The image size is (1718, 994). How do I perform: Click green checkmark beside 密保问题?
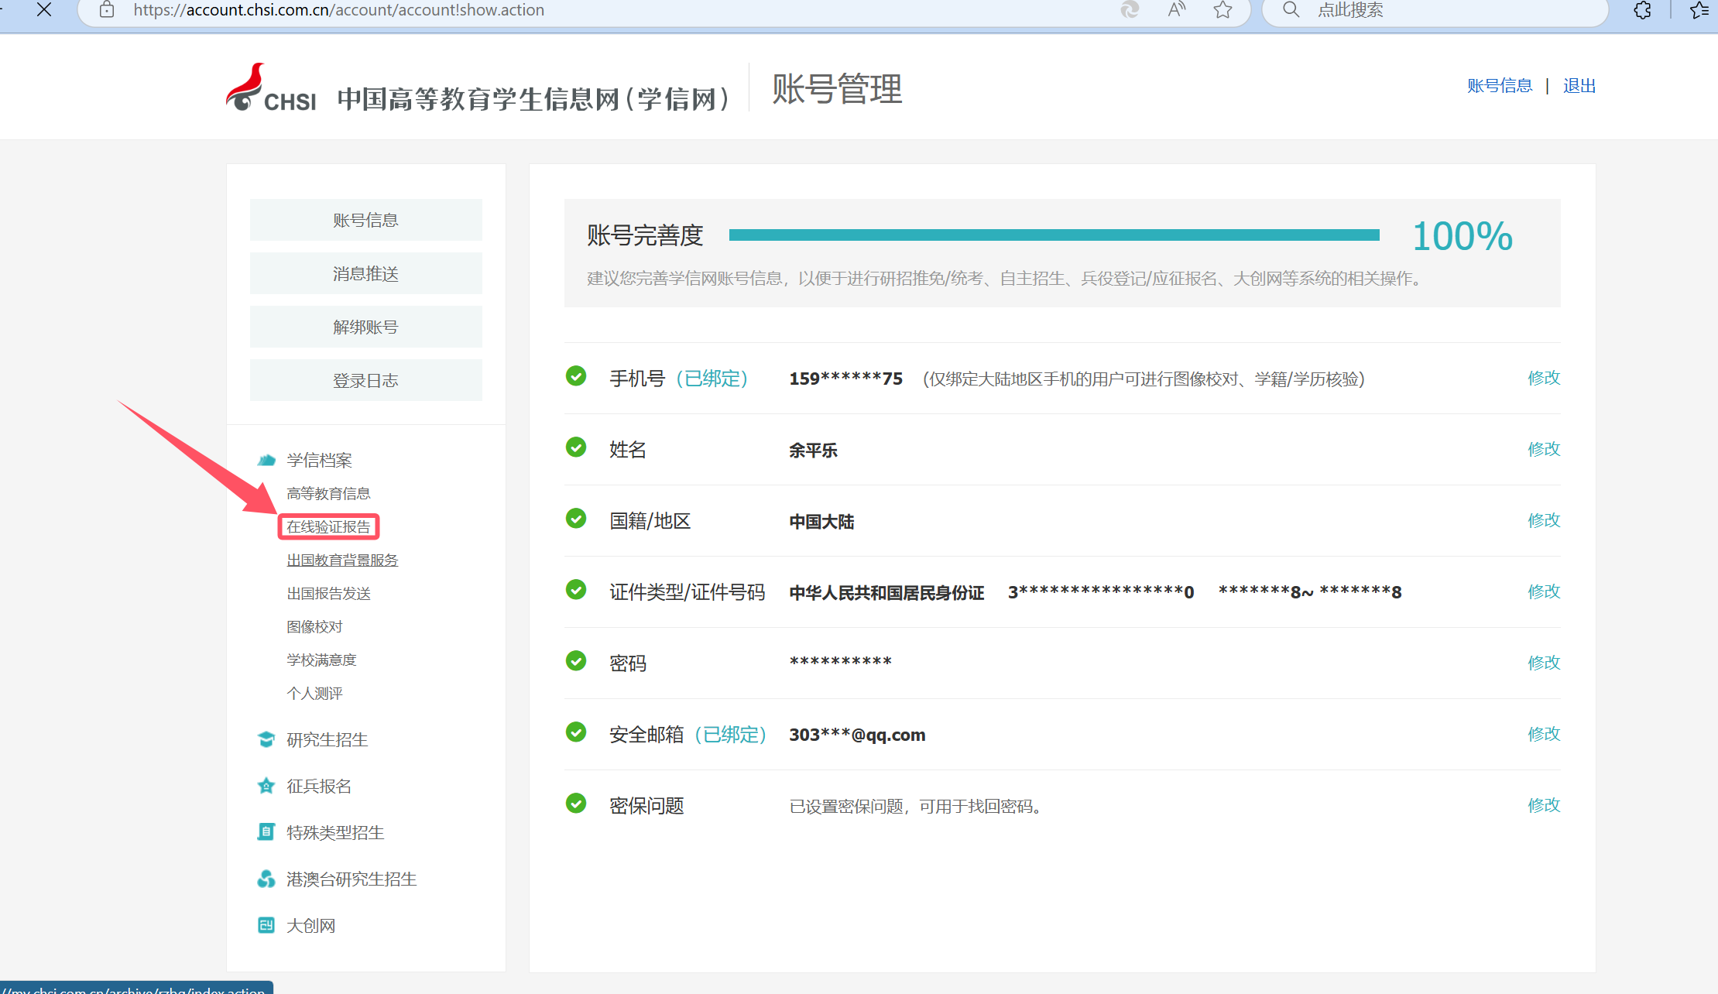click(576, 804)
